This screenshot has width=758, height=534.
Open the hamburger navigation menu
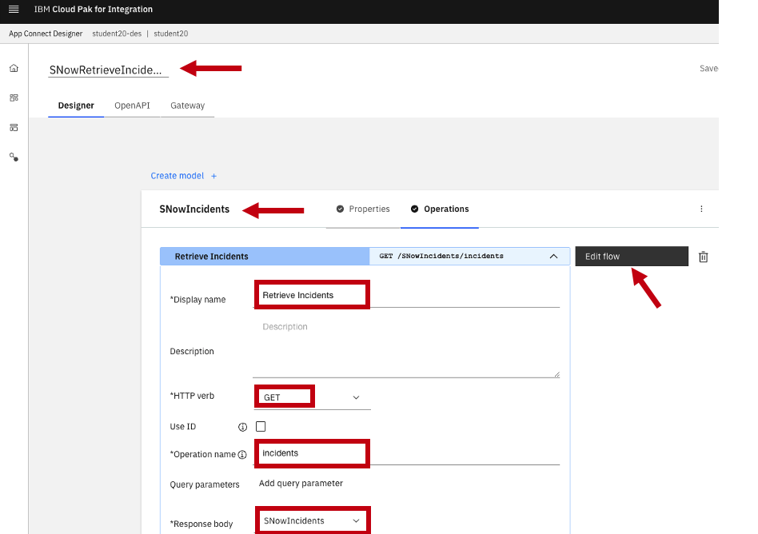pos(14,10)
